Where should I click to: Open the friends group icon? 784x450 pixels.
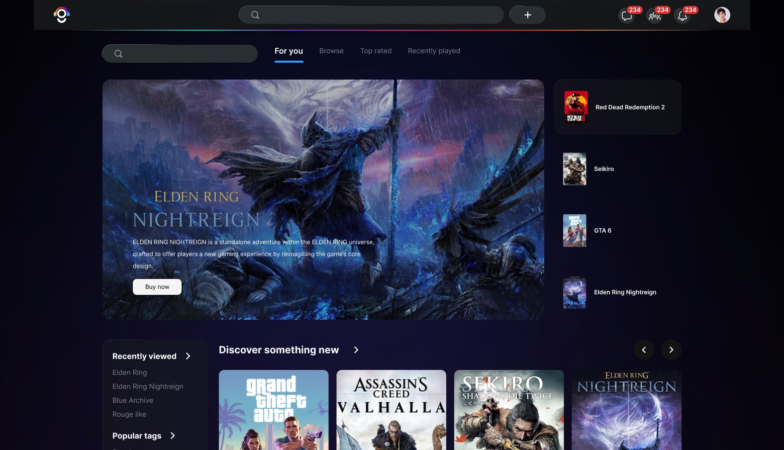coord(655,16)
